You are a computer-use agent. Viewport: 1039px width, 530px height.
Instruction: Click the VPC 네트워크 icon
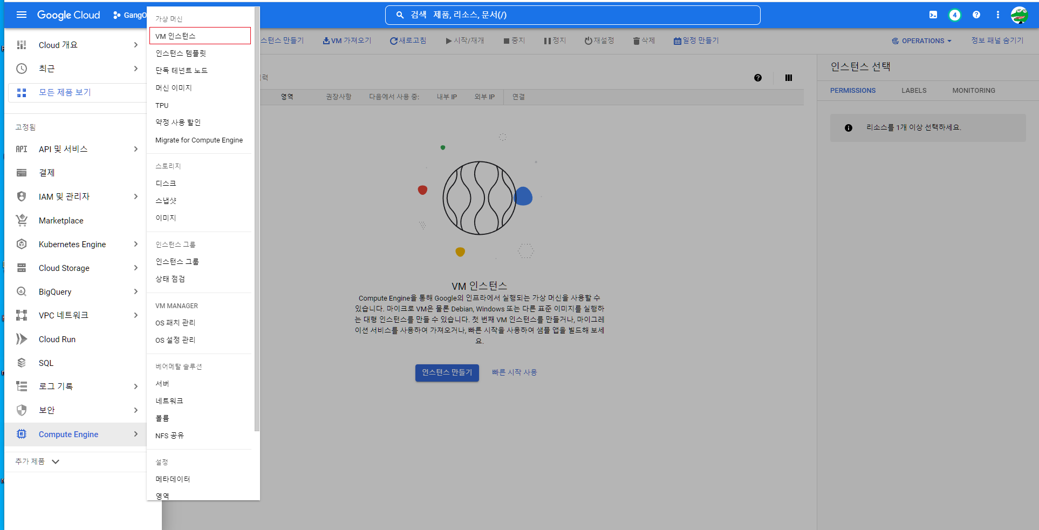click(22, 315)
